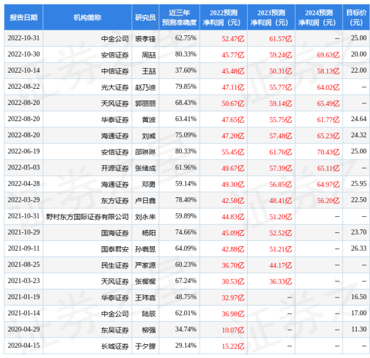Click 东方证券 institution cell

coord(115,201)
